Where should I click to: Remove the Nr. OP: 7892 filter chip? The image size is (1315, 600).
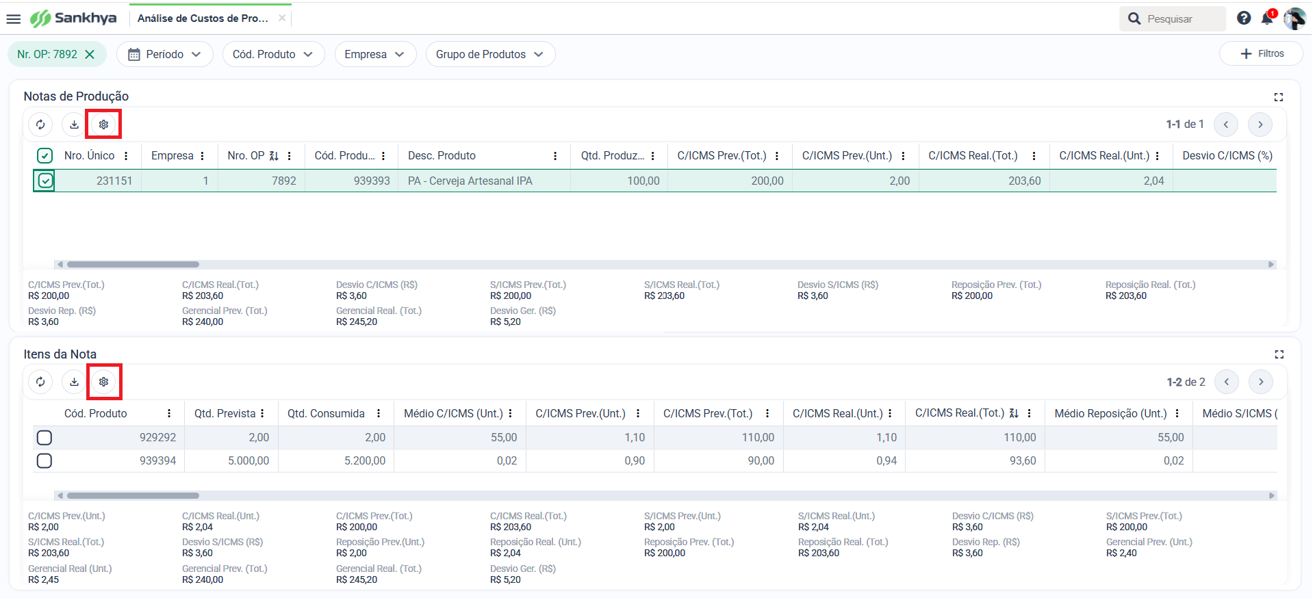tap(90, 54)
